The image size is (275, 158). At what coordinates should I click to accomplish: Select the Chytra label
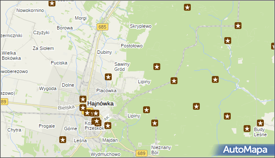pyautogui.click(x=14, y=130)
